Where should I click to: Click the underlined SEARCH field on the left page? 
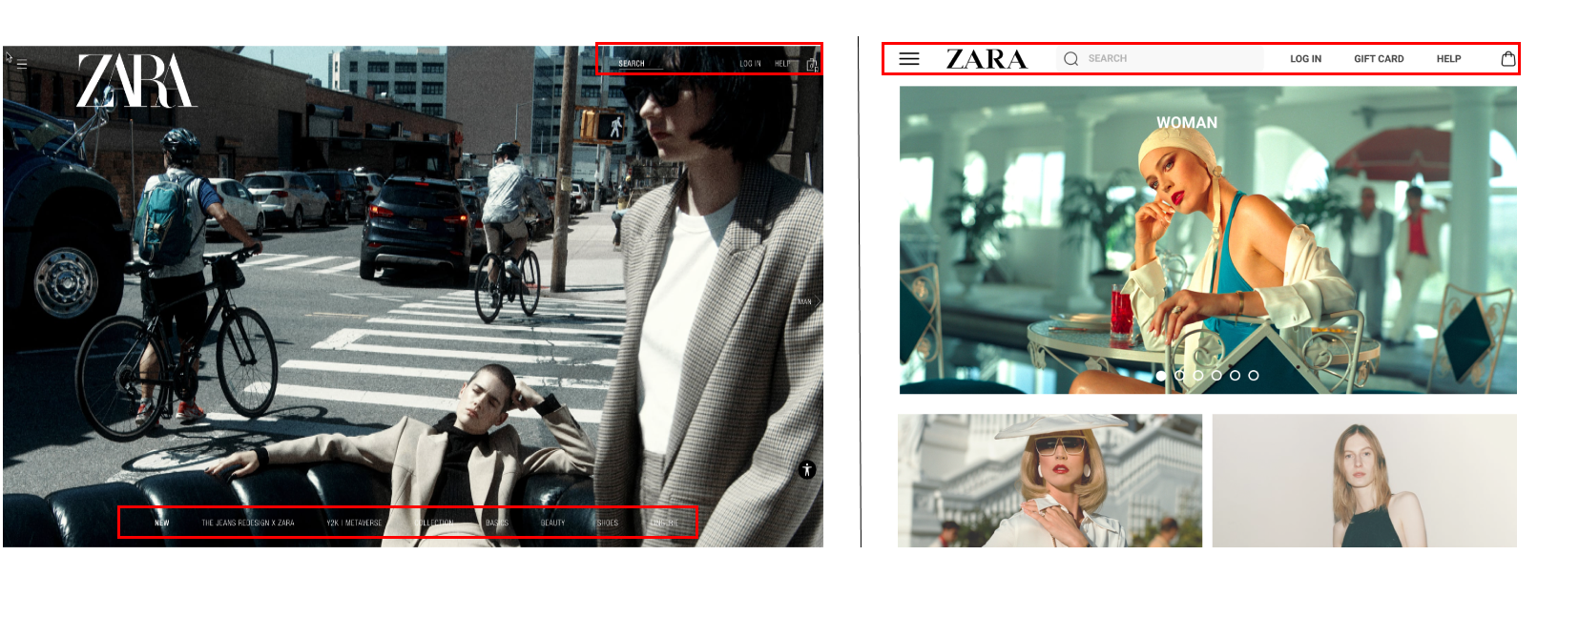[x=639, y=64]
